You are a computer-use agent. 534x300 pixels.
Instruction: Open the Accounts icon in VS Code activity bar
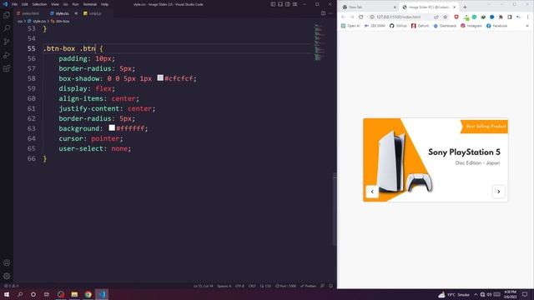[7, 262]
